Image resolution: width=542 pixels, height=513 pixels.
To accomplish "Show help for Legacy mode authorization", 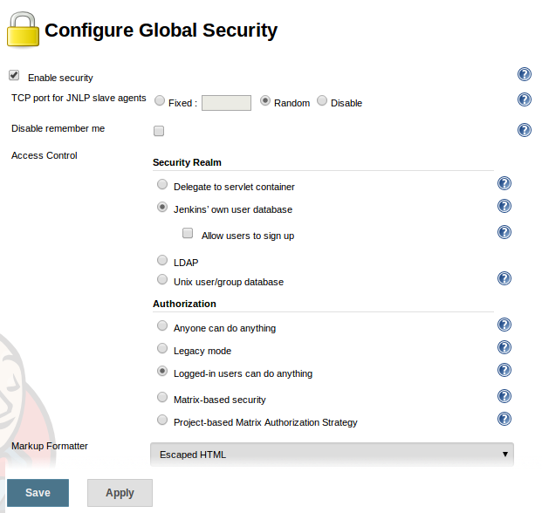I will [504, 347].
